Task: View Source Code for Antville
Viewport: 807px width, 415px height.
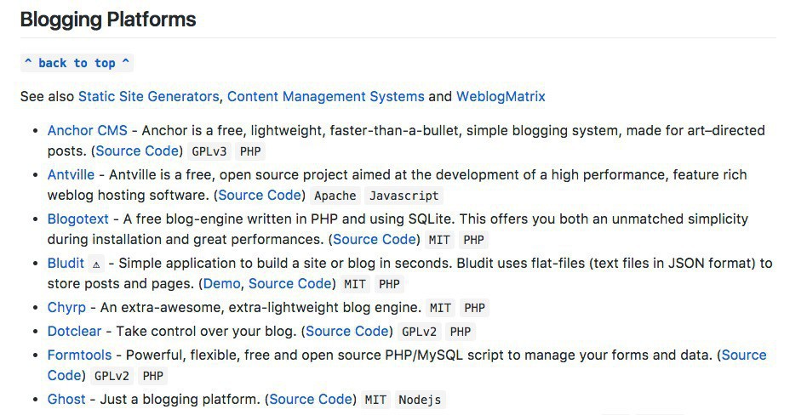Action: pyautogui.click(x=260, y=195)
